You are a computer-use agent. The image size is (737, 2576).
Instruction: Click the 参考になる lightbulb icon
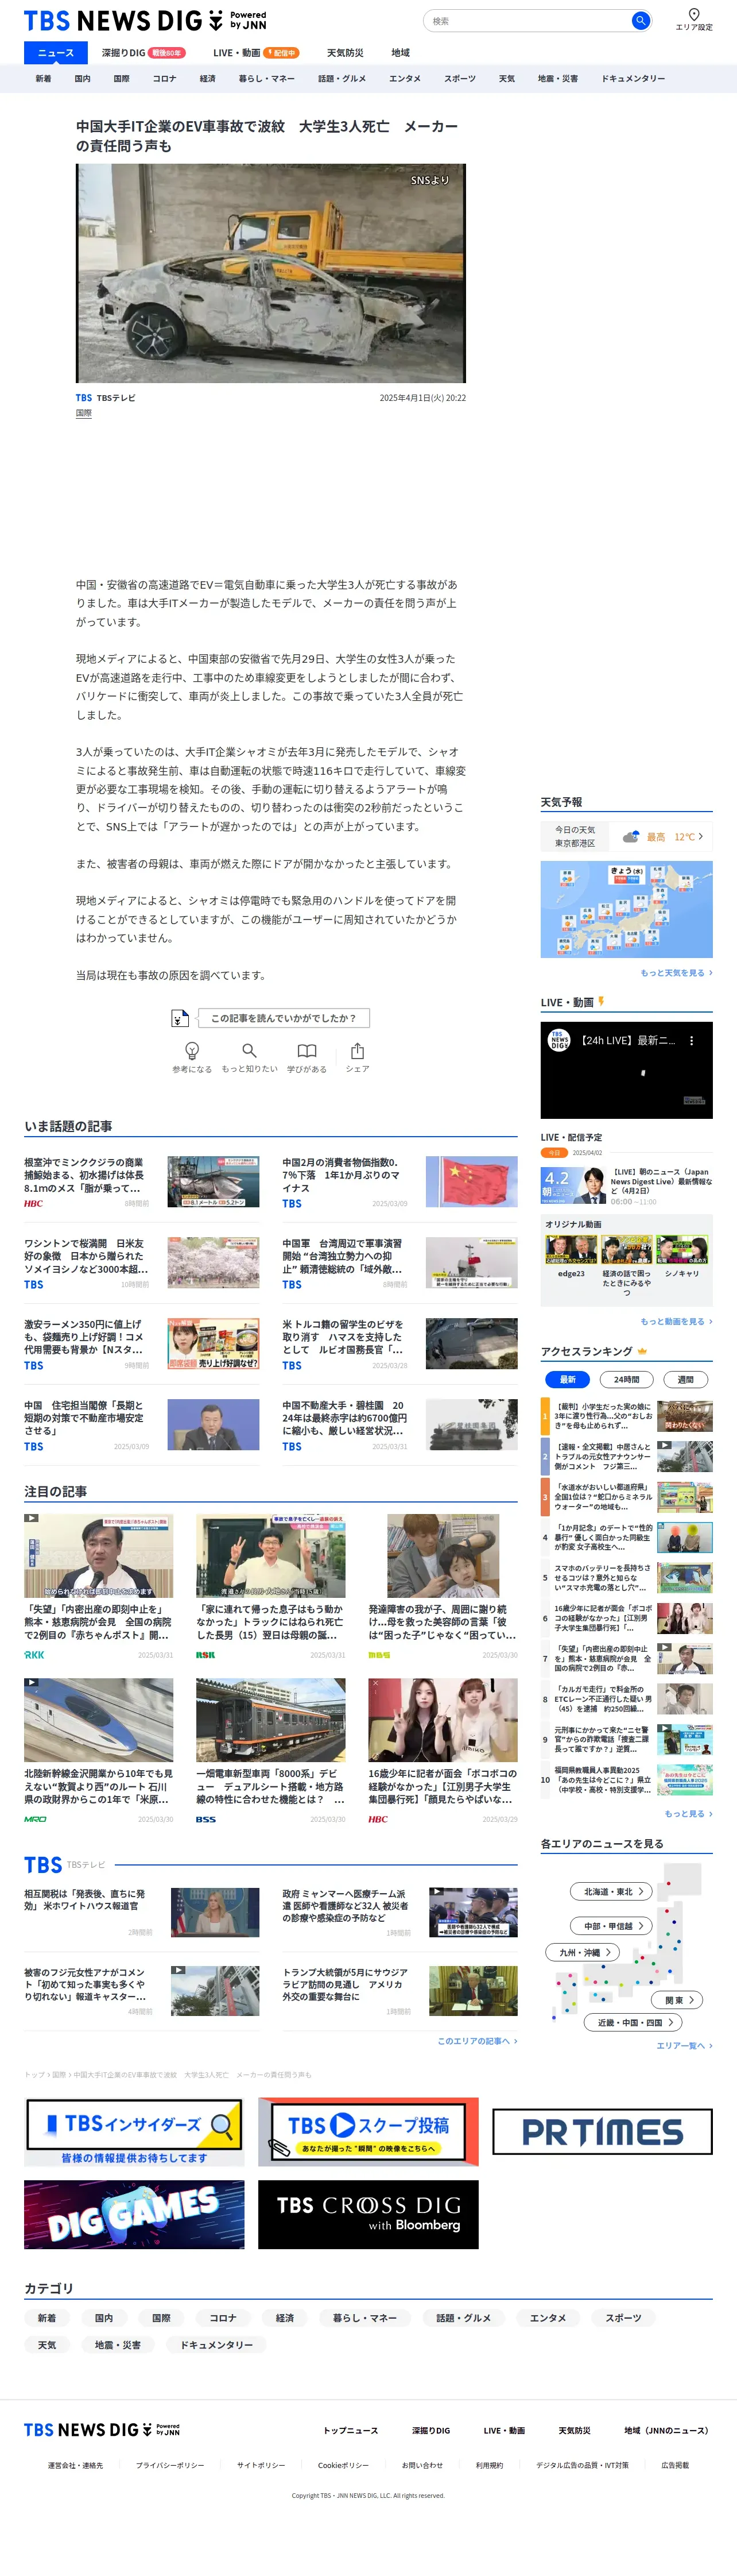tap(192, 1050)
